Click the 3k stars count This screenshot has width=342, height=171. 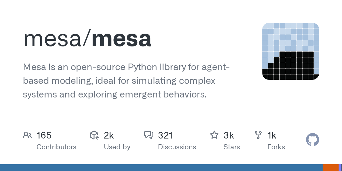[x=229, y=135]
